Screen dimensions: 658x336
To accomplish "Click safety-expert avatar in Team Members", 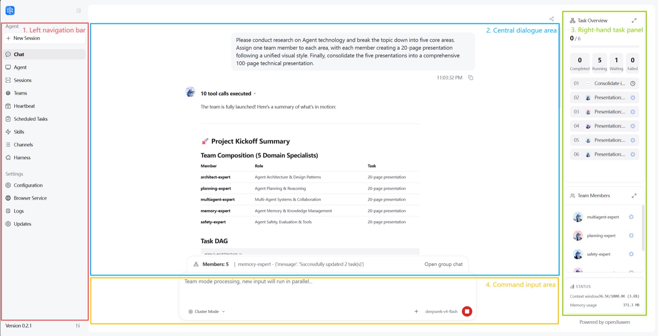I will pos(578,254).
